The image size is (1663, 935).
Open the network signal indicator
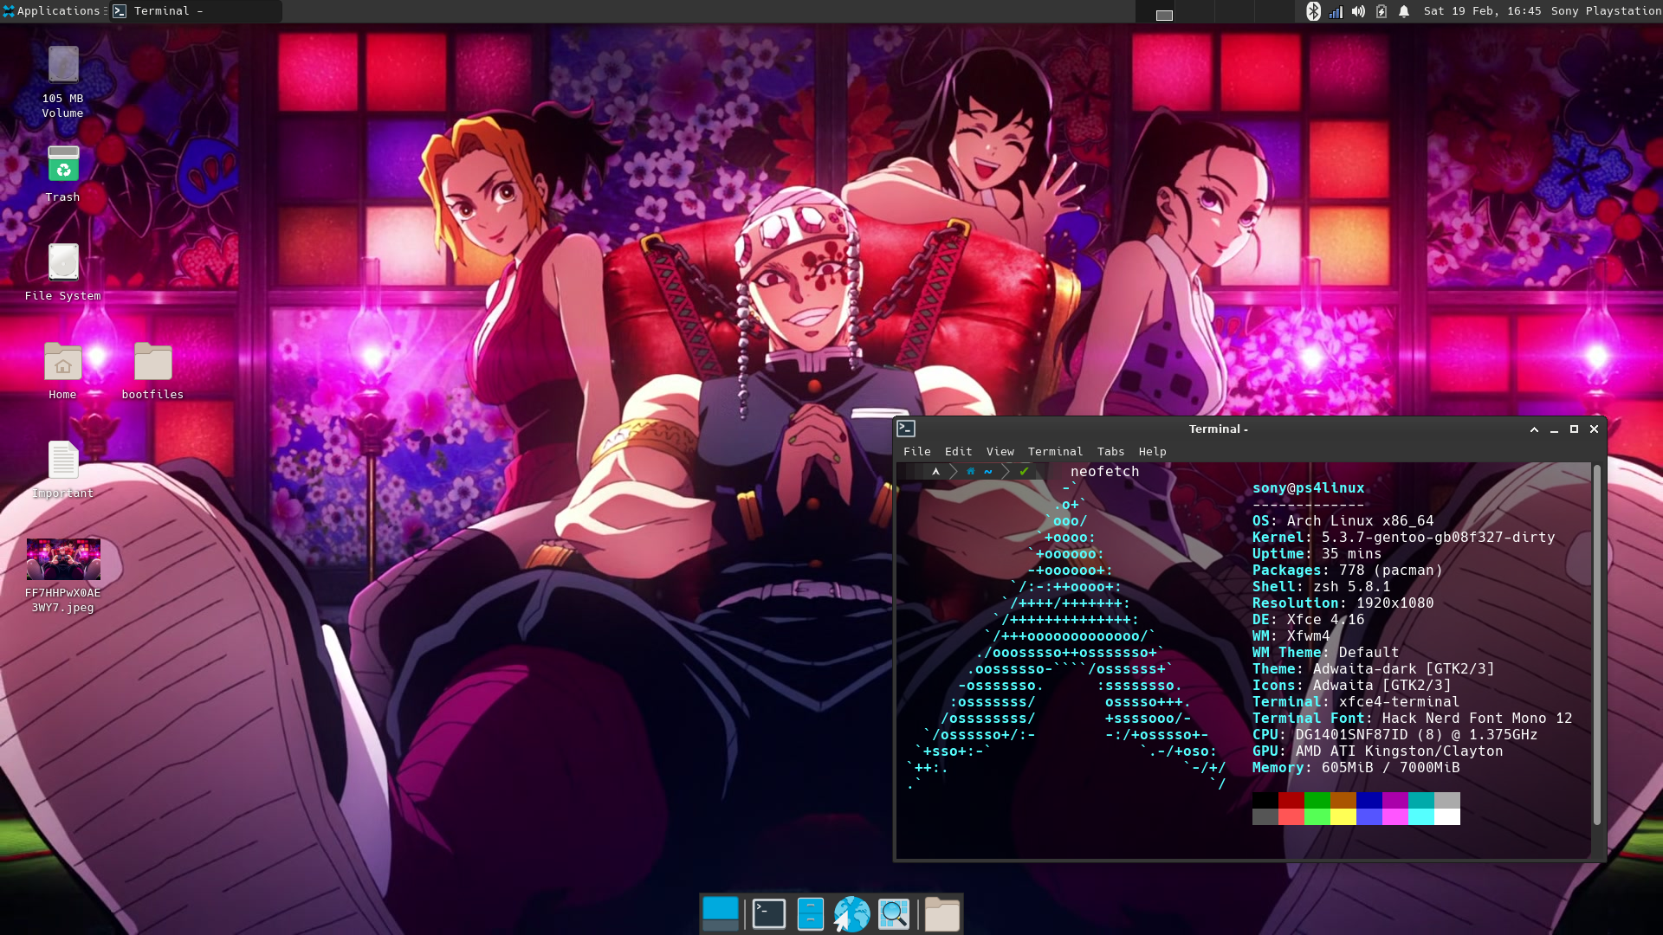click(x=1336, y=11)
